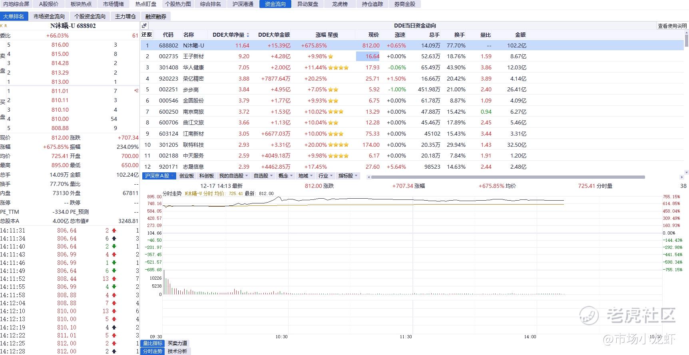Go to the 龙虎榜 tab

click(340, 4)
